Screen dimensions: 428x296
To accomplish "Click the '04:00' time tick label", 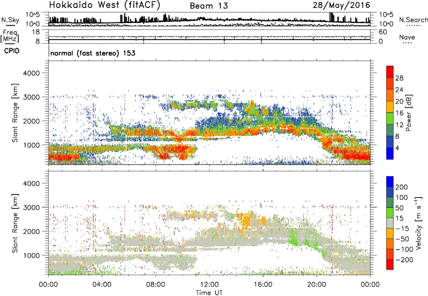I will [102, 285].
